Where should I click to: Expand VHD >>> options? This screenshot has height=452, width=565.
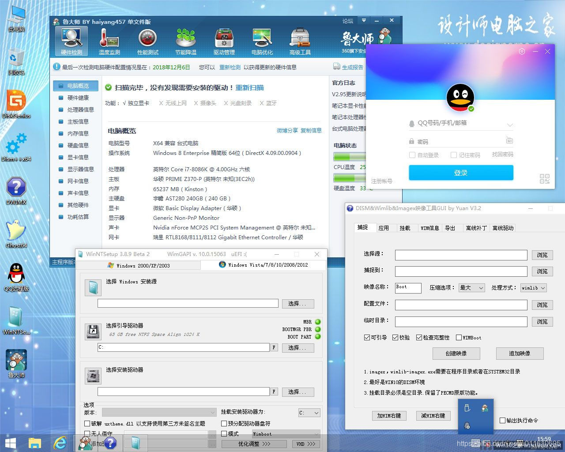pos(305,444)
